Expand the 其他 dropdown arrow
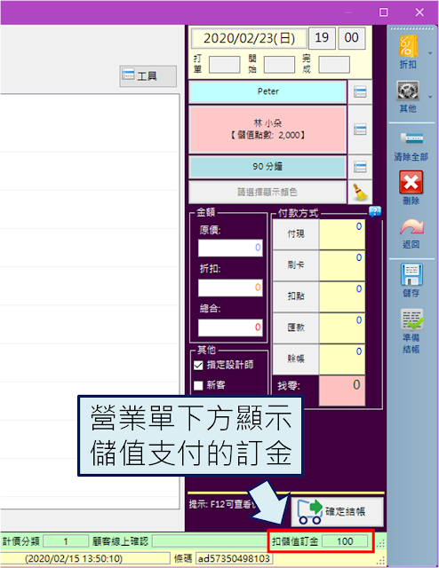 [x=430, y=97]
